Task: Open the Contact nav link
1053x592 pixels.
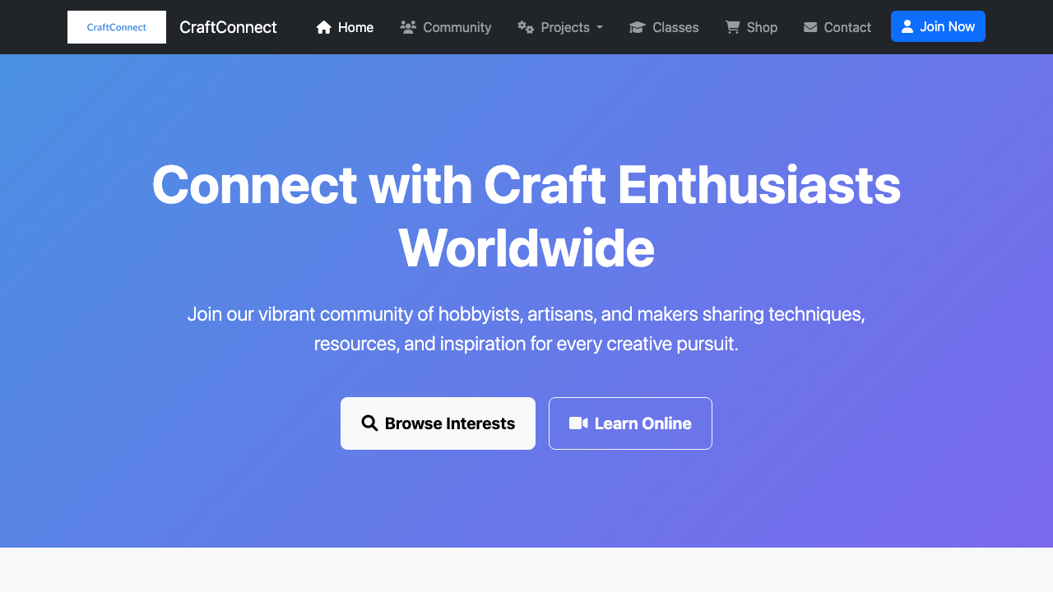Action: [x=837, y=27]
